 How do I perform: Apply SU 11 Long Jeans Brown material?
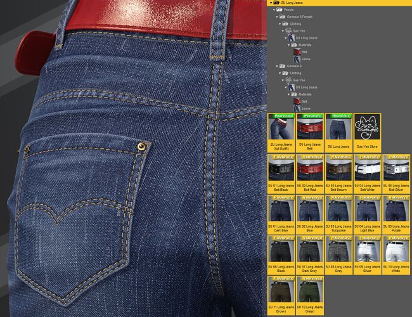pyautogui.click(x=281, y=294)
